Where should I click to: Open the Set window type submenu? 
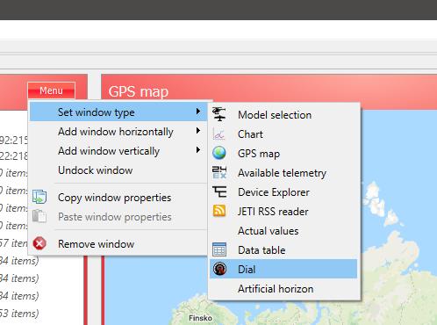[118, 112]
